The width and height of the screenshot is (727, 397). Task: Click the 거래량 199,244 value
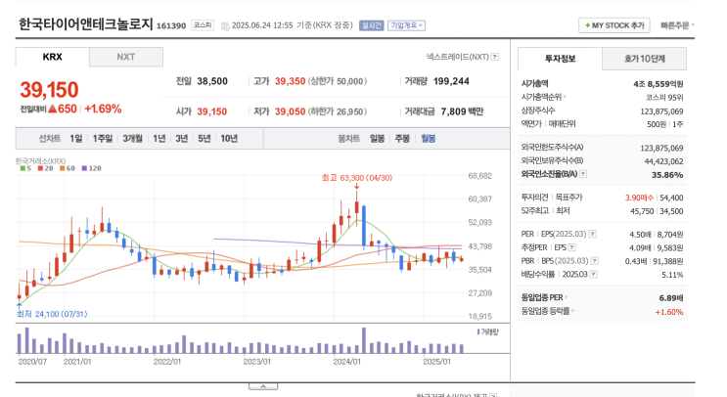(x=451, y=81)
